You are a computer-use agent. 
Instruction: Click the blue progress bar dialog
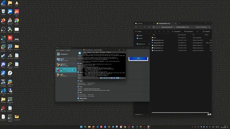(138, 59)
